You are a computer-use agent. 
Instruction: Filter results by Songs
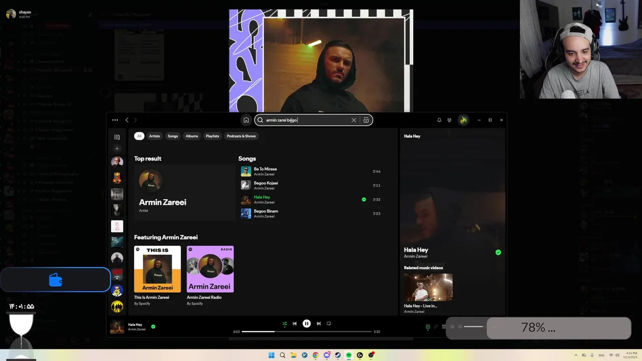(x=173, y=136)
